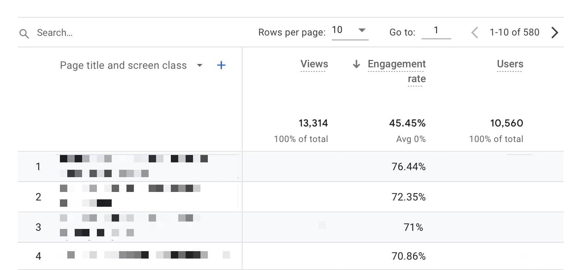Image resolution: width=585 pixels, height=270 pixels.
Task: Click the Go to page number field
Action: click(x=437, y=30)
